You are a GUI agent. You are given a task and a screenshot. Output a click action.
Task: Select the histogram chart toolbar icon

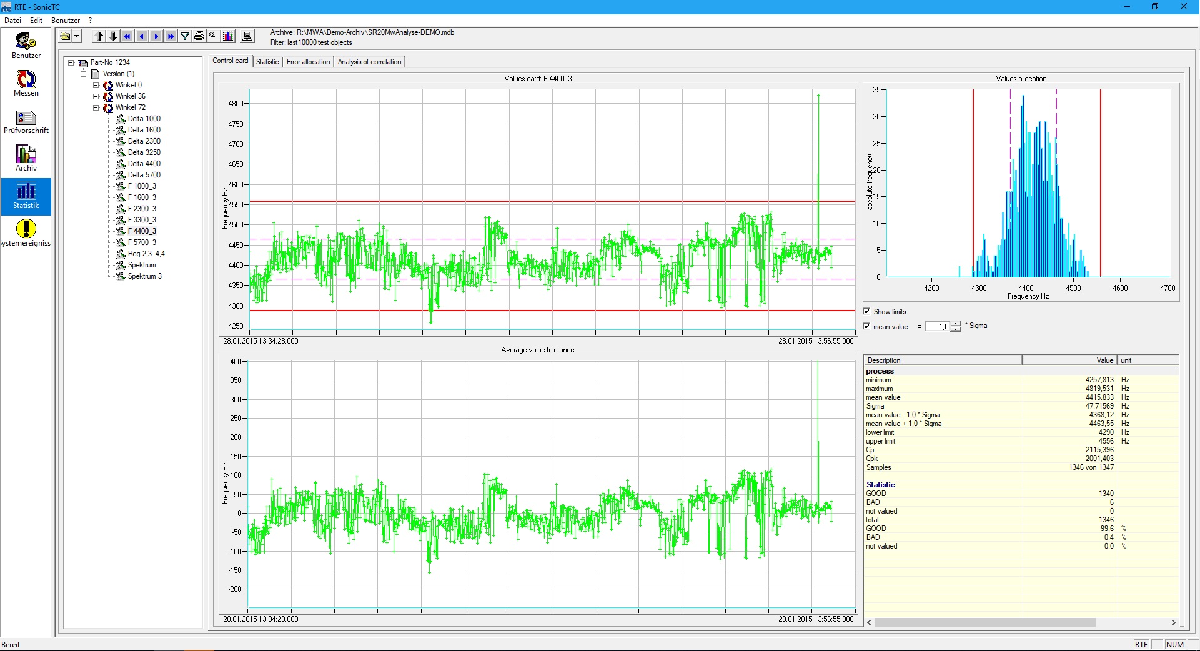[x=227, y=36]
